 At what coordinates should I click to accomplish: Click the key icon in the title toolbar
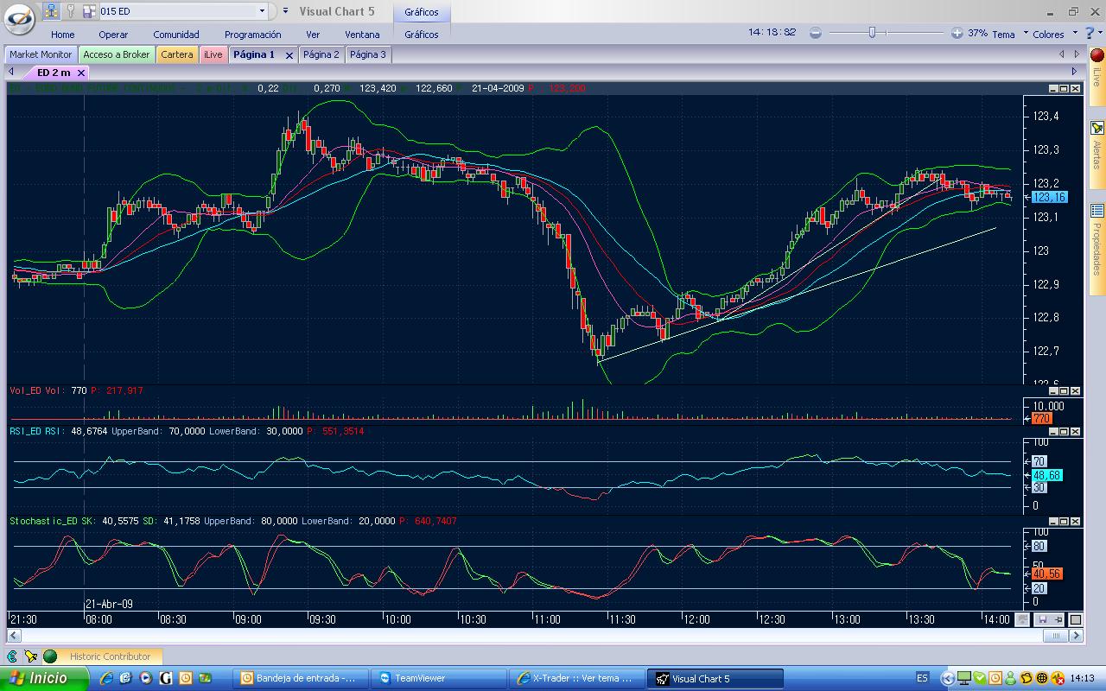(71, 11)
